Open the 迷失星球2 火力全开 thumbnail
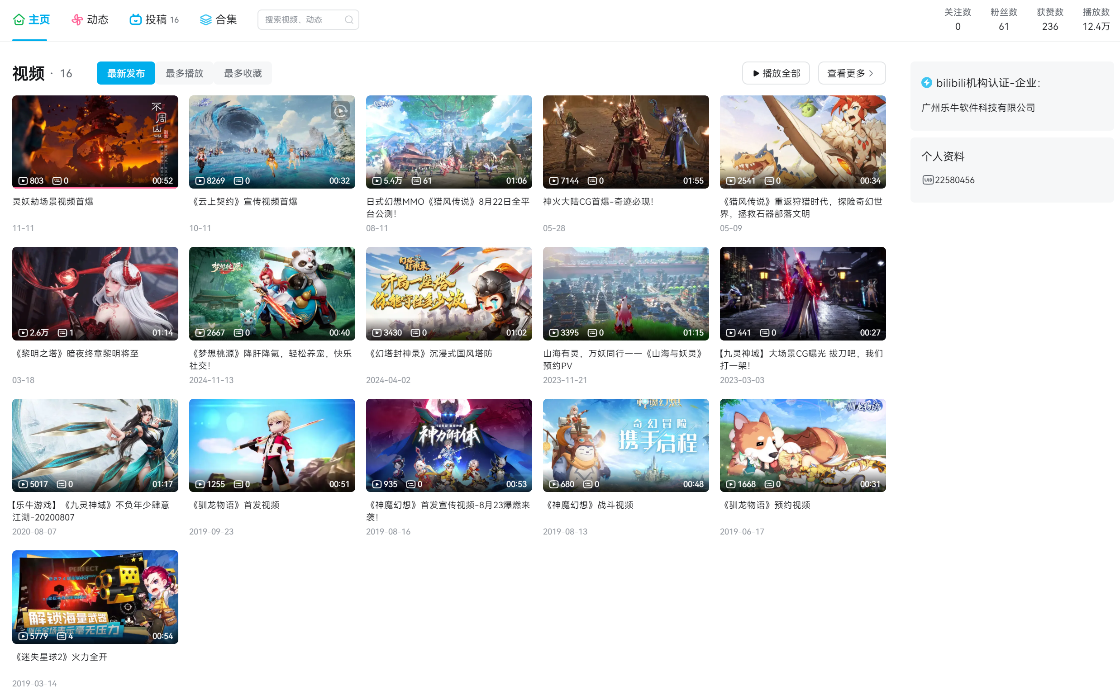This screenshot has height=700, width=1120. [x=95, y=596]
